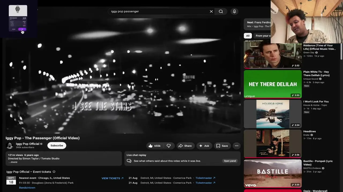343x192 pixels.
Task: Dislike the video with the thumbs-down icon
Action: point(169,146)
